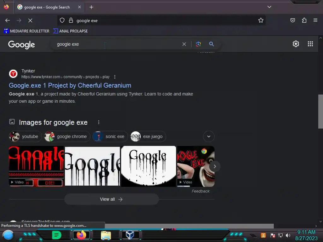
Task: Clear the Google search box
Action: pyautogui.click(x=184, y=44)
